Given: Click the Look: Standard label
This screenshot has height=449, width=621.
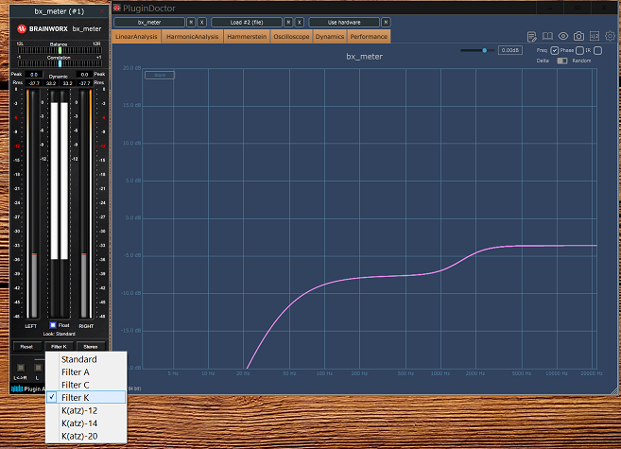Looking at the screenshot, I should point(59,334).
